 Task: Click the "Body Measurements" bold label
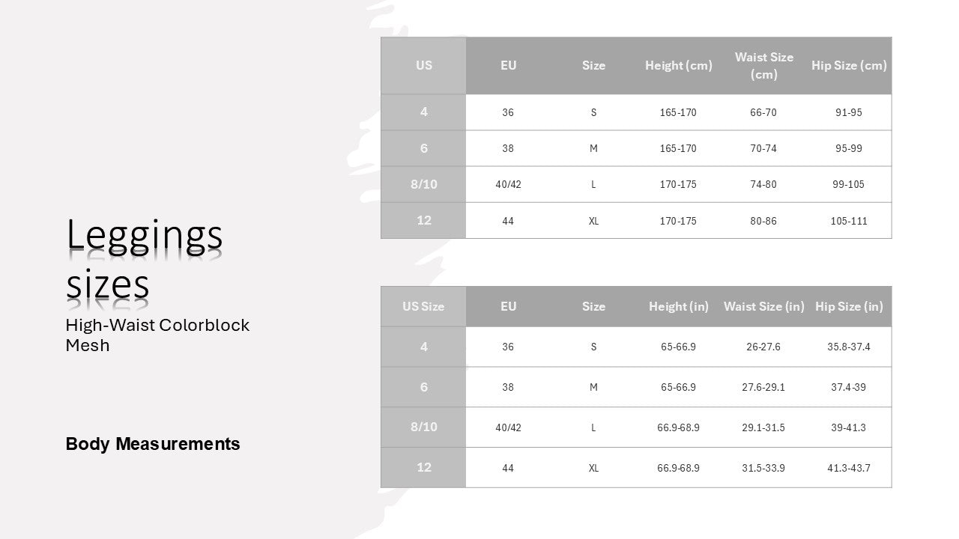coord(153,444)
